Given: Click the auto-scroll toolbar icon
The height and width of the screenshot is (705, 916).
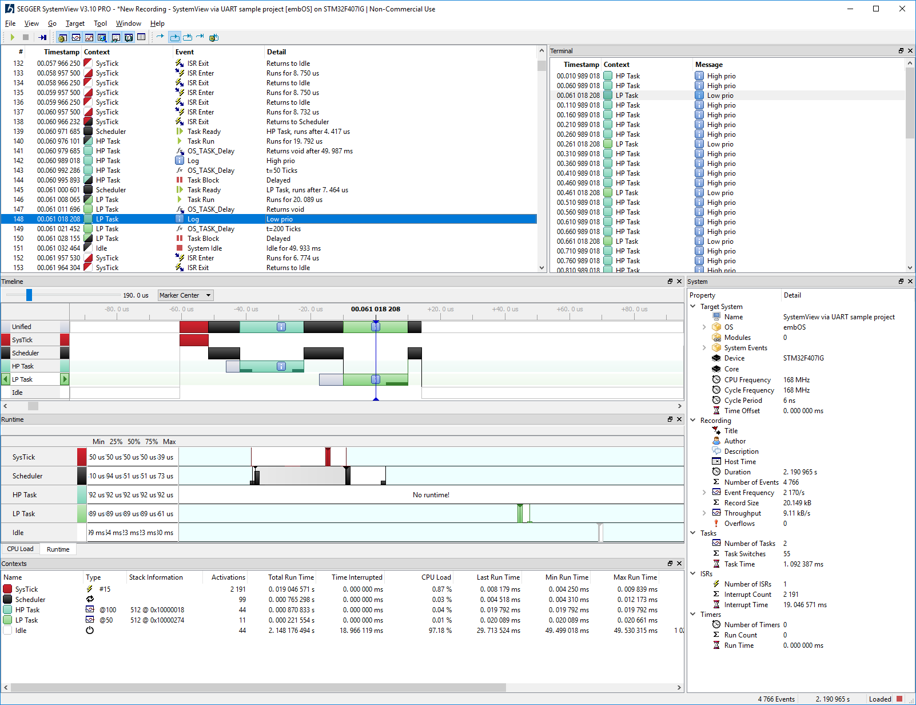Looking at the screenshot, I should pos(174,37).
